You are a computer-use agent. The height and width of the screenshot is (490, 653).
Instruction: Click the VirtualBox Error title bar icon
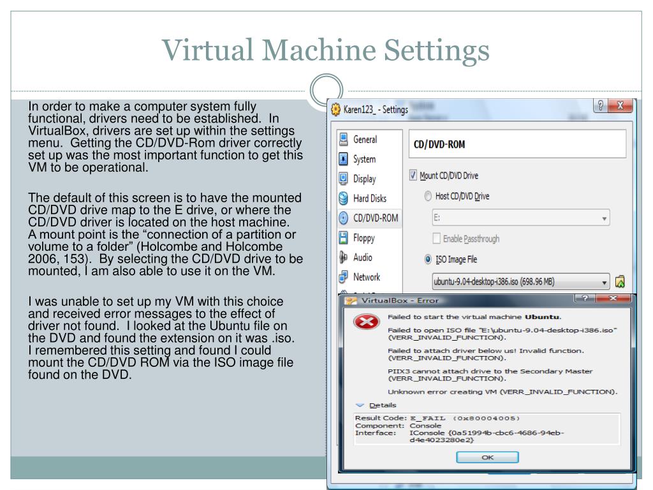tap(351, 301)
